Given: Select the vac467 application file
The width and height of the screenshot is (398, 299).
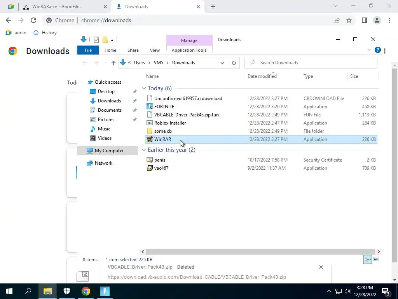Looking at the screenshot, I should point(261,168).
